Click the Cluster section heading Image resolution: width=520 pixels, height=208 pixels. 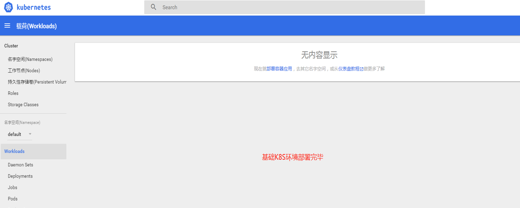coord(11,46)
